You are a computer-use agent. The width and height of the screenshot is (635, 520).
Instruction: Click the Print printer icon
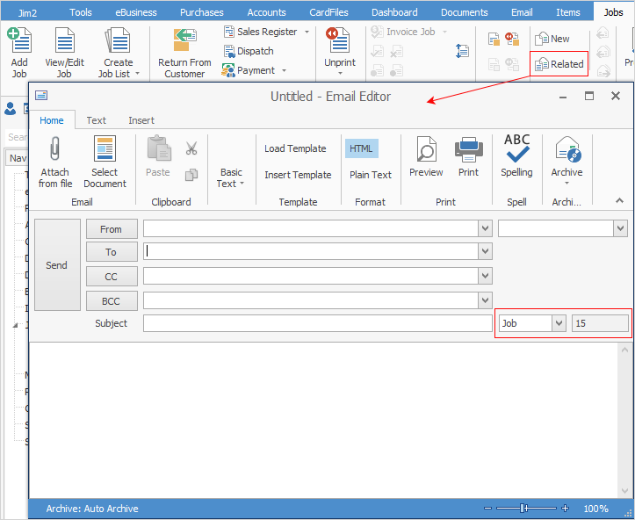point(468,158)
